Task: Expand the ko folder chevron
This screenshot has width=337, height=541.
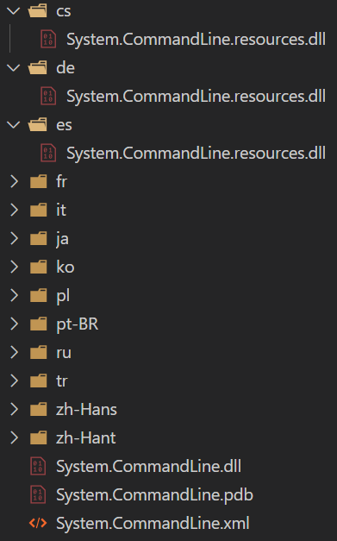Action: pos(14,267)
